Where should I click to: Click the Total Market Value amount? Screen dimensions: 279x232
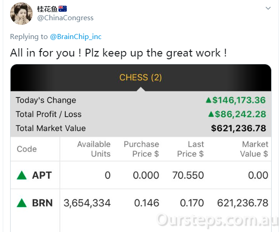pyautogui.click(x=238, y=128)
